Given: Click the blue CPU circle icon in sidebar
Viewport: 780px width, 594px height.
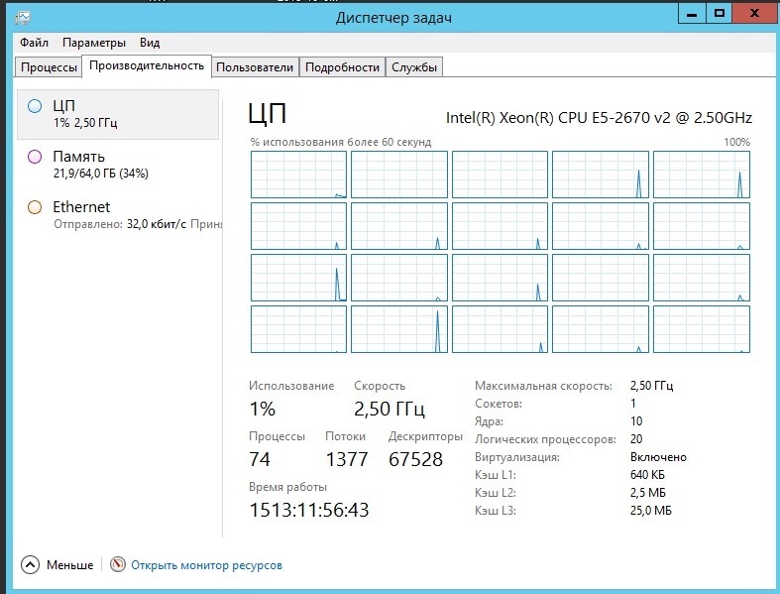Looking at the screenshot, I should (x=35, y=106).
